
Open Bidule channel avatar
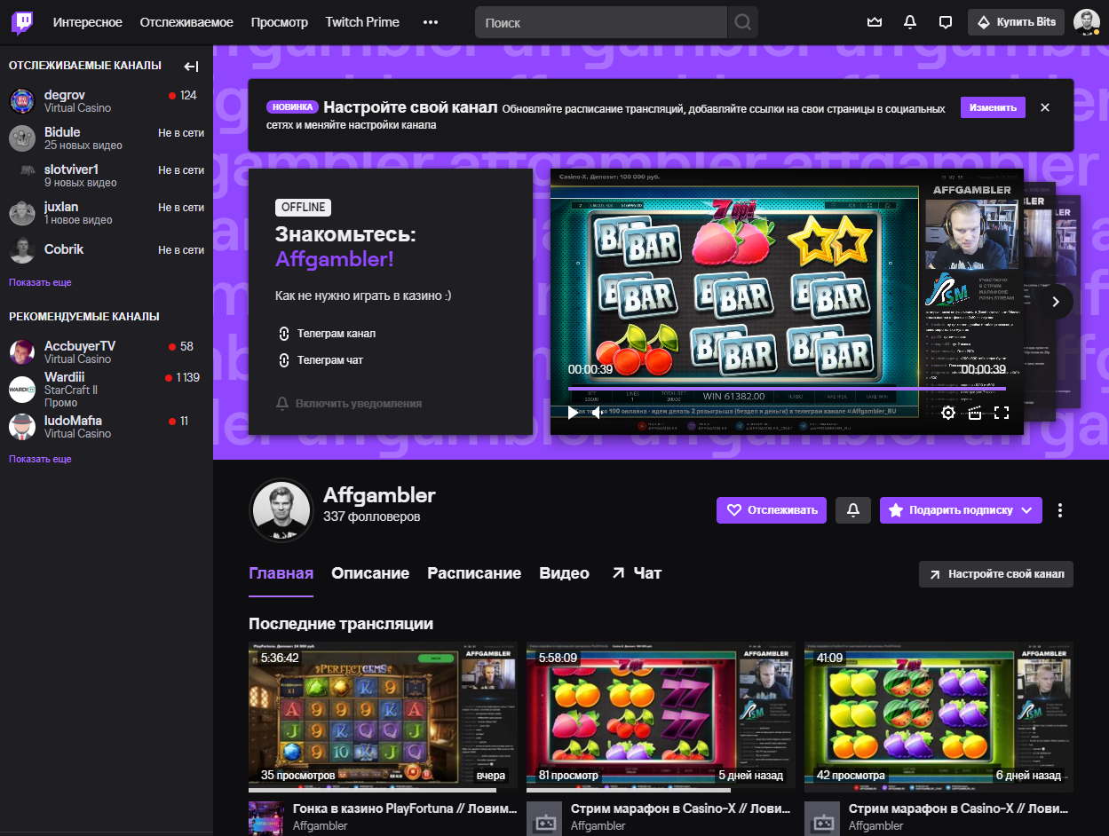22,138
